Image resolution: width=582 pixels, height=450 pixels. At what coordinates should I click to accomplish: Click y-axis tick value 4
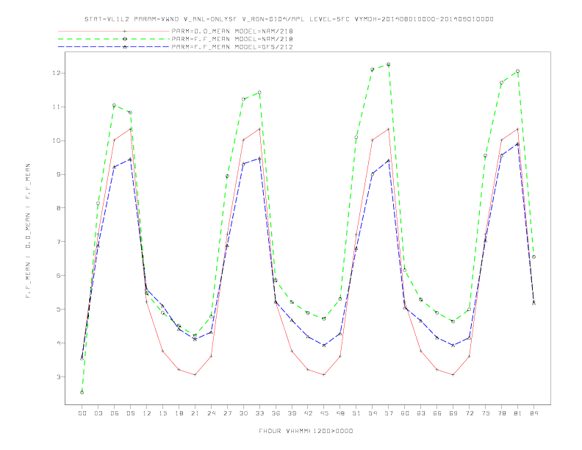(58, 343)
